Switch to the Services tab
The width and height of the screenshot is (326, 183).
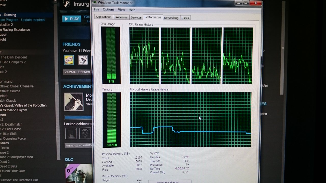click(x=136, y=18)
